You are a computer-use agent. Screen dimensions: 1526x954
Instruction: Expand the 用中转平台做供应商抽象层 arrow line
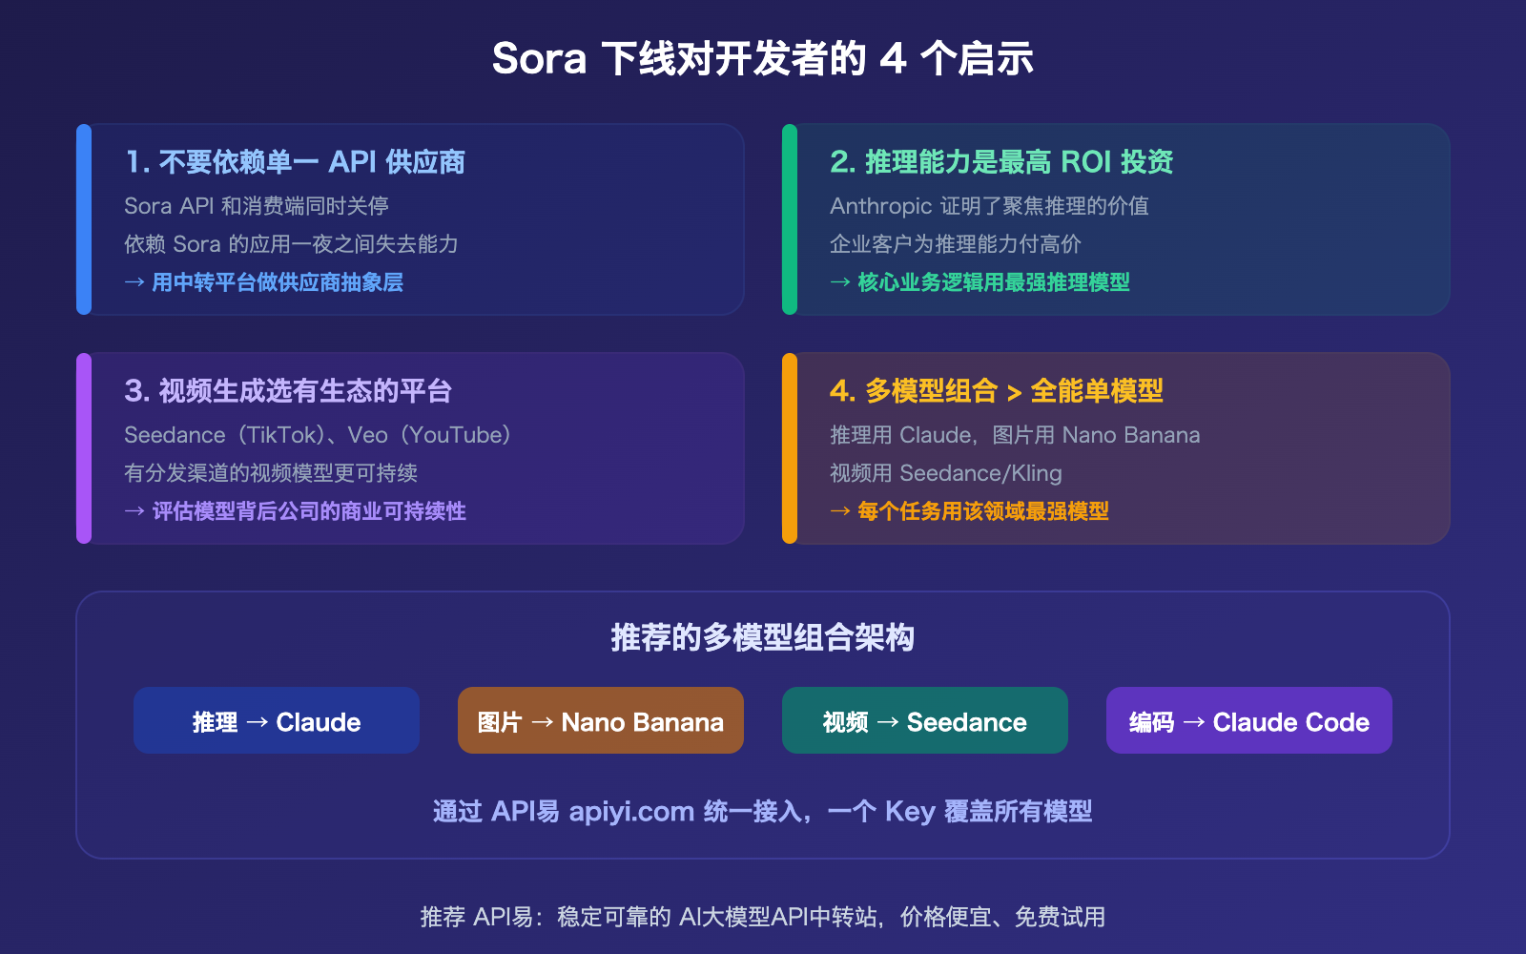[264, 282]
